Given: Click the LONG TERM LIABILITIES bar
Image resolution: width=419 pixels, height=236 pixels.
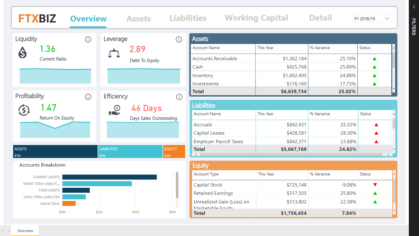Looking at the screenshot, I should (x=74, y=197).
